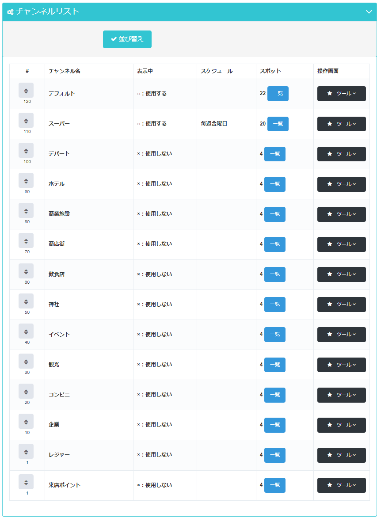Show 一覧 spot list for イベント
The width and height of the screenshot is (377, 518).
[x=274, y=335]
